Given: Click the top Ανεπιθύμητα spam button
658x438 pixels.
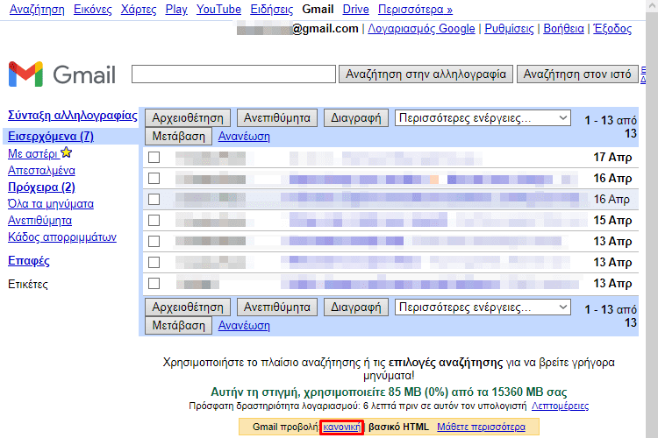Looking at the screenshot, I should [277, 117].
